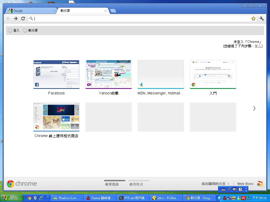Switch to the 應用程式 section
The height and width of the screenshot is (202, 270).
click(x=136, y=184)
